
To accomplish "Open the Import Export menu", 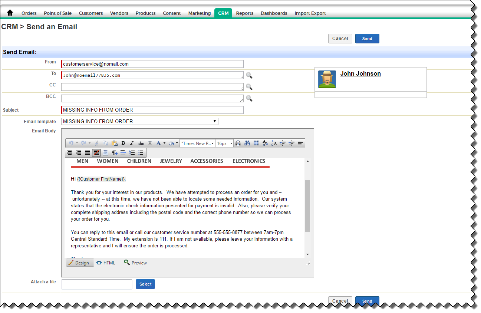I will (310, 13).
